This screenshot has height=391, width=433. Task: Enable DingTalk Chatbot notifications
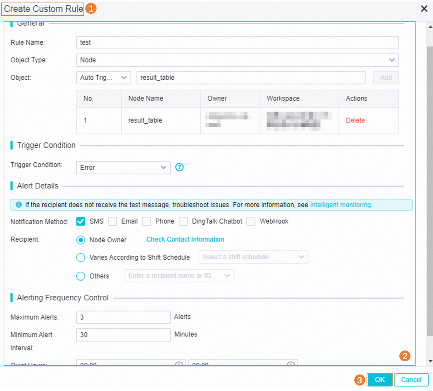183,221
